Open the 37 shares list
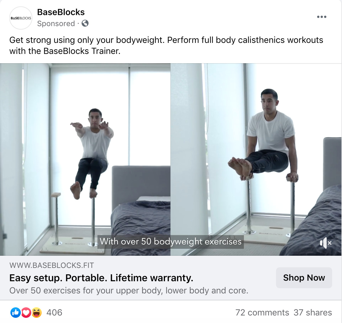Viewport: 342px width, 323px height. pyautogui.click(x=313, y=313)
